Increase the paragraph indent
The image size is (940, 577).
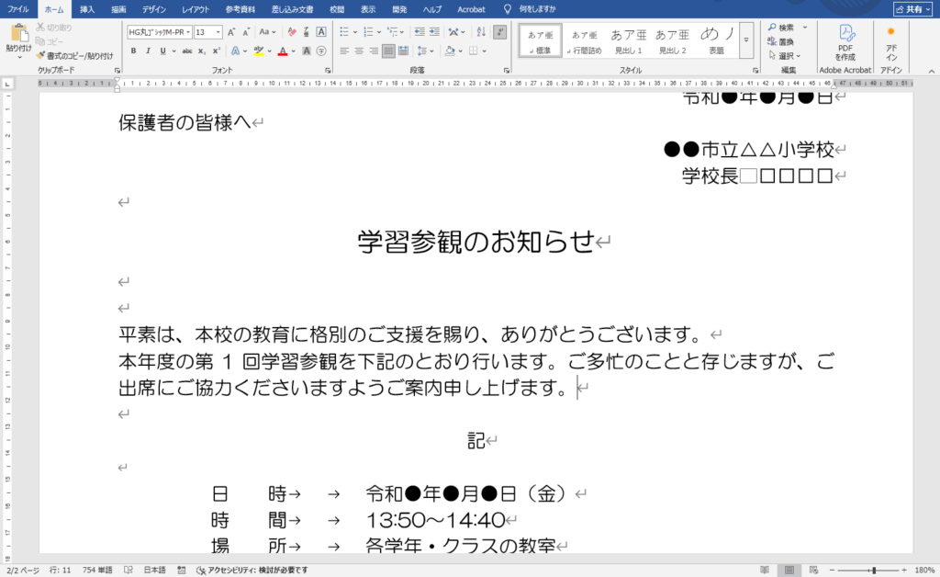click(x=434, y=32)
